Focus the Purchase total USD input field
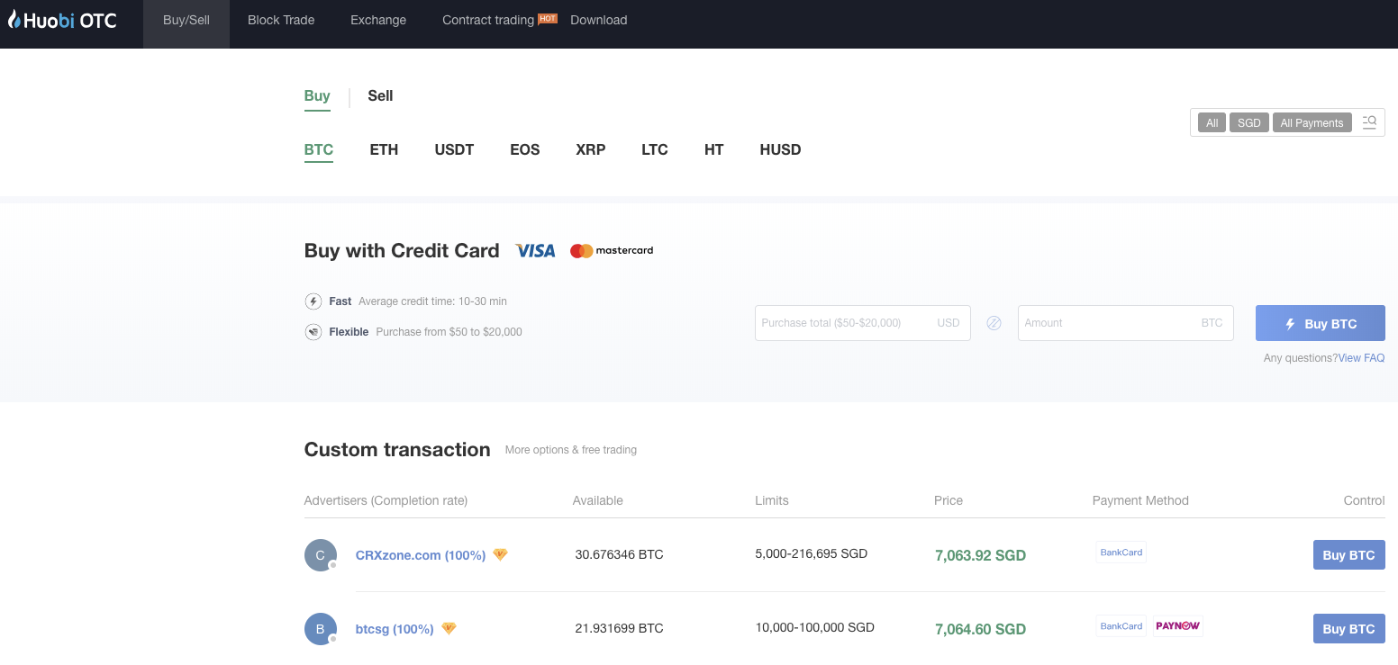This screenshot has height=665, width=1398. pos(863,323)
